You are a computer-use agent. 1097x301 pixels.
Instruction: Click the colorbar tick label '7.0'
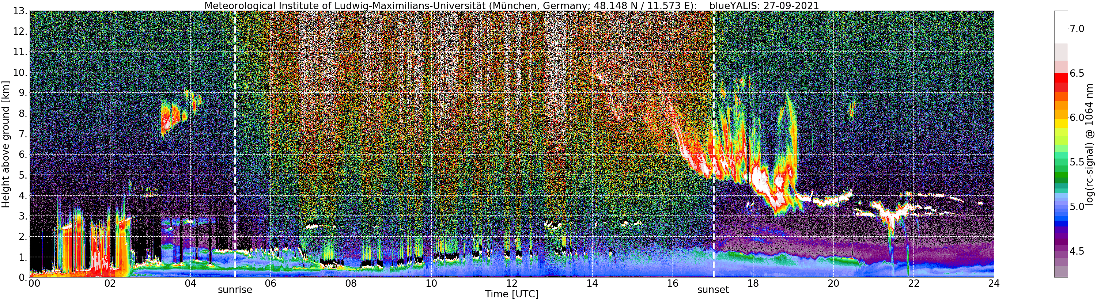[1077, 29]
